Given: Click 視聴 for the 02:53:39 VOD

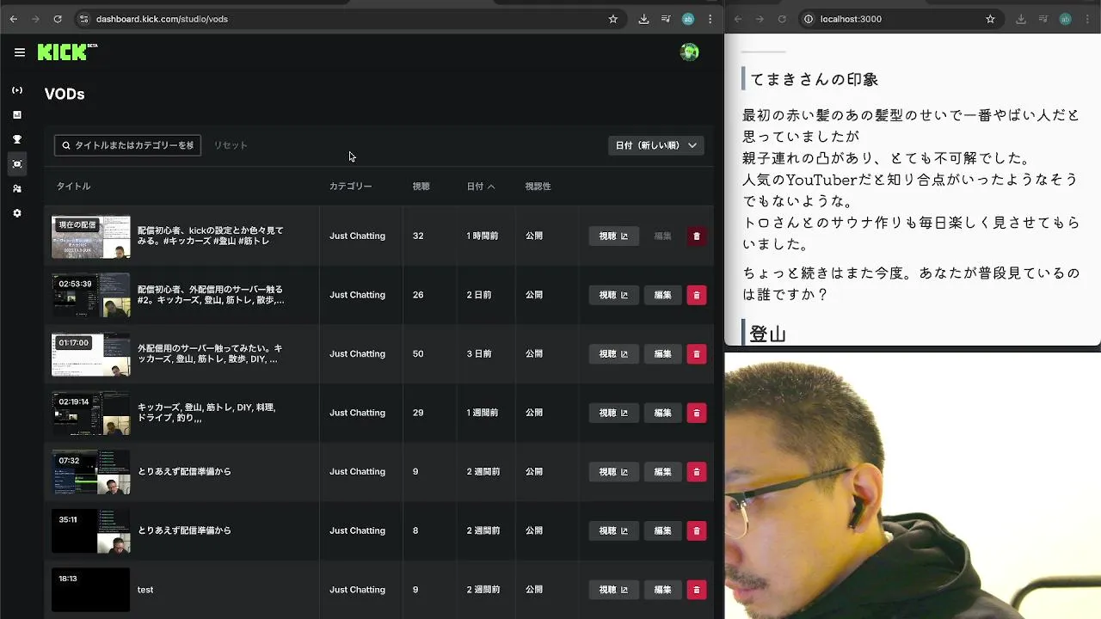Looking at the screenshot, I should click(x=613, y=295).
